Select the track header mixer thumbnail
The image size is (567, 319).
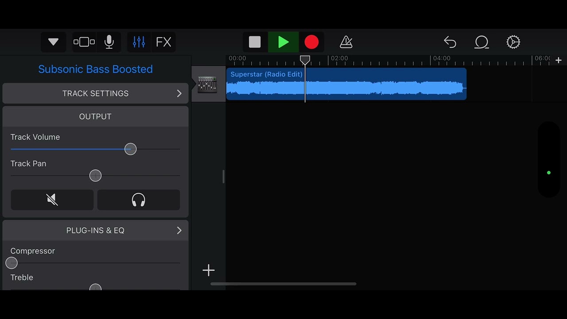(x=207, y=84)
